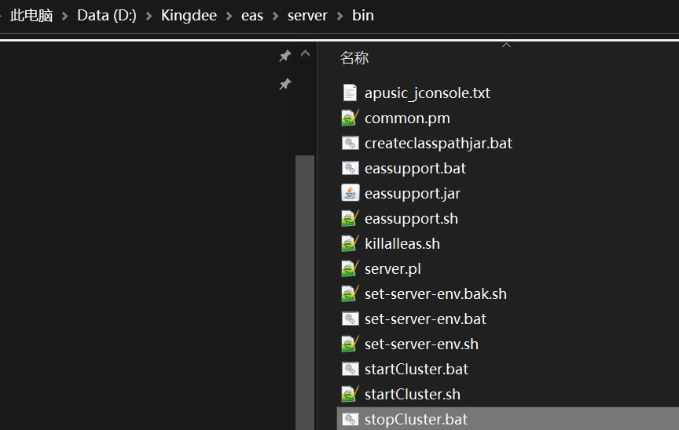
Task: Click the eassupport.sh file icon
Action: (x=350, y=218)
